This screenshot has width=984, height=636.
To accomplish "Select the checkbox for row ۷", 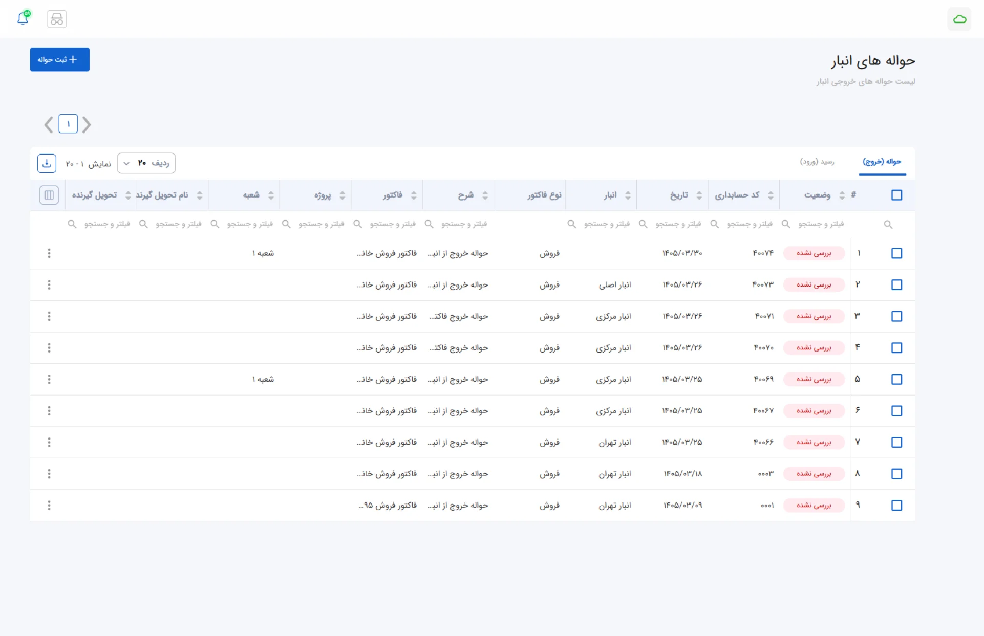I will coord(897,442).
